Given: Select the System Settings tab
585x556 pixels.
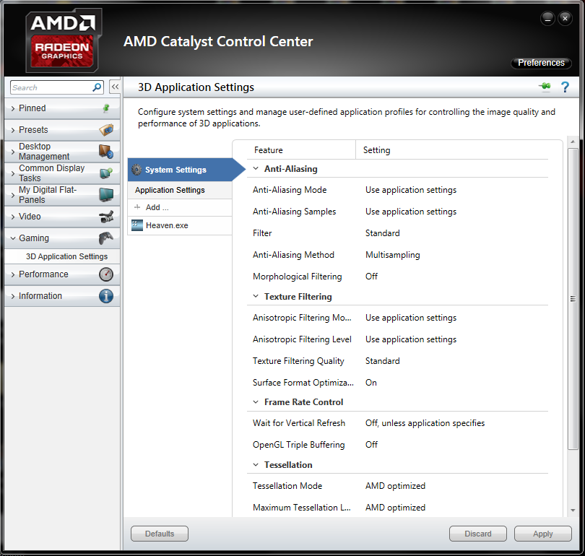Looking at the screenshot, I should [186, 170].
